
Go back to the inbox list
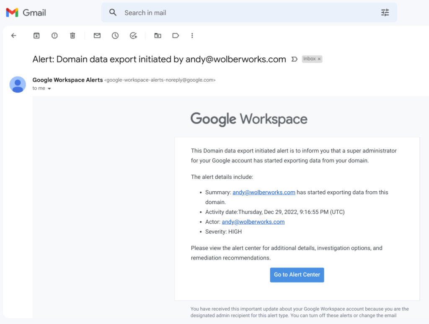(x=13, y=36)
